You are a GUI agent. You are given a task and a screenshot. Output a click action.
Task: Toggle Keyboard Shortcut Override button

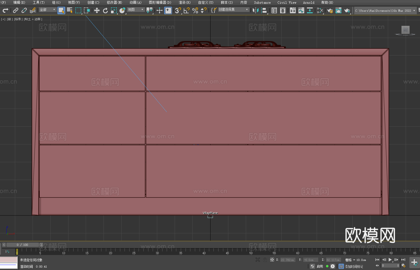(168, 11)
